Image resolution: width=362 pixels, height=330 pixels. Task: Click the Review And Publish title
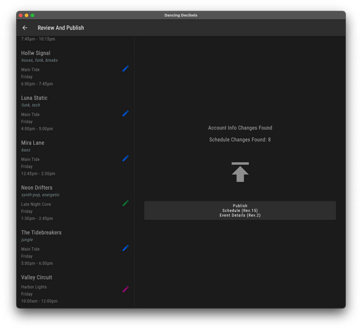click(61, 28)
